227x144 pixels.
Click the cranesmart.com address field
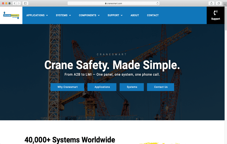coord(113,3)
